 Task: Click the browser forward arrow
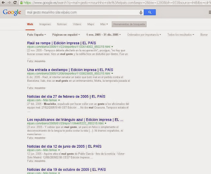pyautogui.click(x=9, y=2)
